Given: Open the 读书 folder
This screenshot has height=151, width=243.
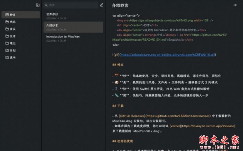Looking at the screenshot, I should click(21, 57).
